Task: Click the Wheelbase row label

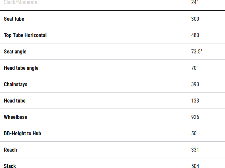Action: [x=15, y=117]
